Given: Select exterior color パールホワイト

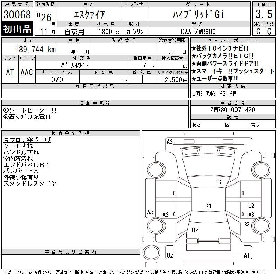Looking at the screenshot, I should pos(74,65).
